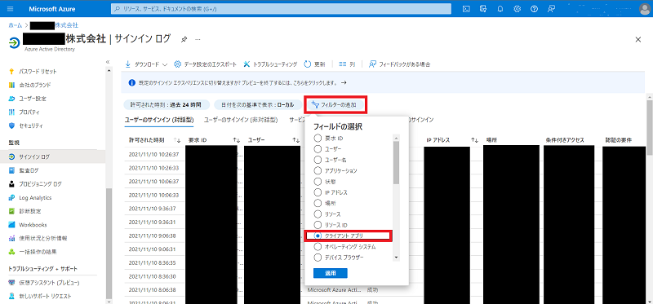Image resolution: width=653 pixels, height=304 pixels.
Task: Select the クライアント アプリ radio option
Action: pyautogui.click(x=318, y=236)
